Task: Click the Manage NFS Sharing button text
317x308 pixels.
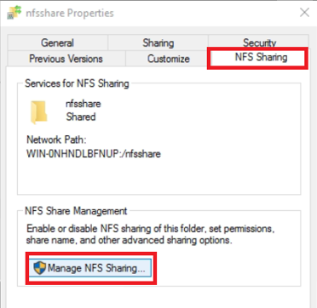Action: click(x=96, y=268)
